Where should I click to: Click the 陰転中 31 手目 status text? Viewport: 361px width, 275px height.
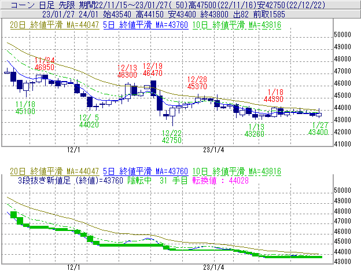pyautogui.click(x=158, y=180)
